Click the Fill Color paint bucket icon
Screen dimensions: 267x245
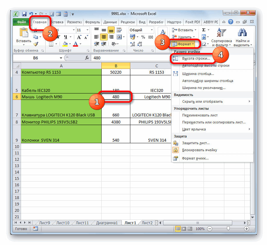pos(65,44)
